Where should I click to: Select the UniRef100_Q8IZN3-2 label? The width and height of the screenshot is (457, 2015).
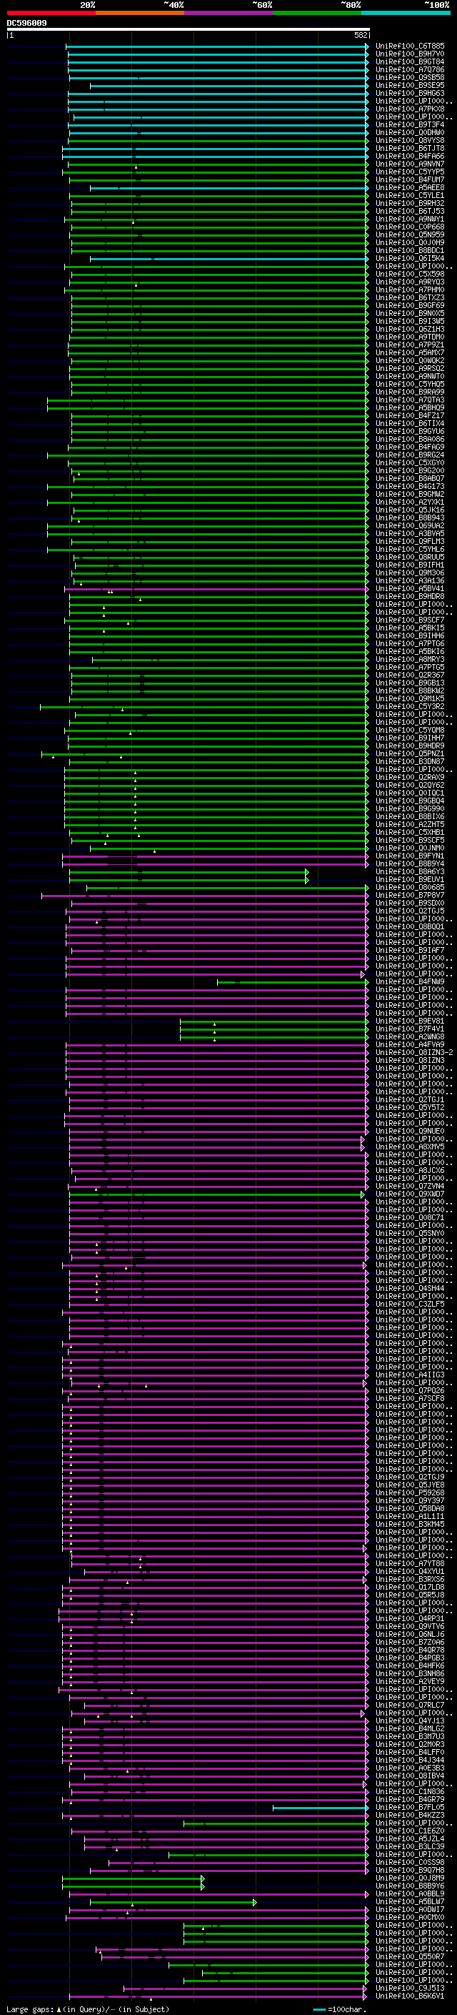(414, 1053)
